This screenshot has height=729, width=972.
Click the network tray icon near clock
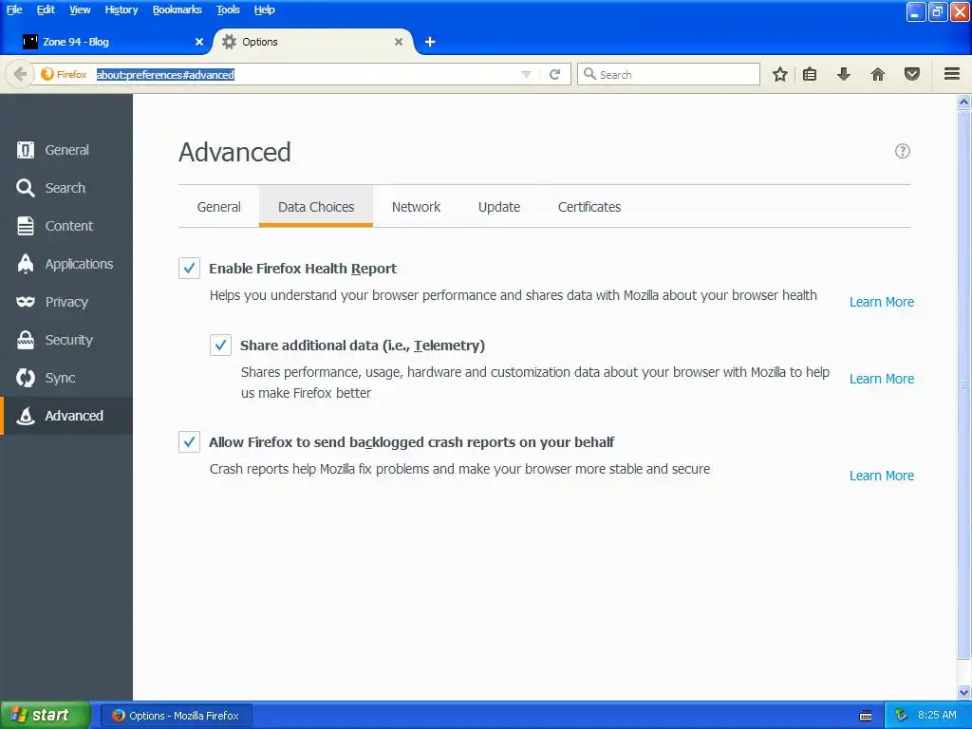click(x=902, y=716)
